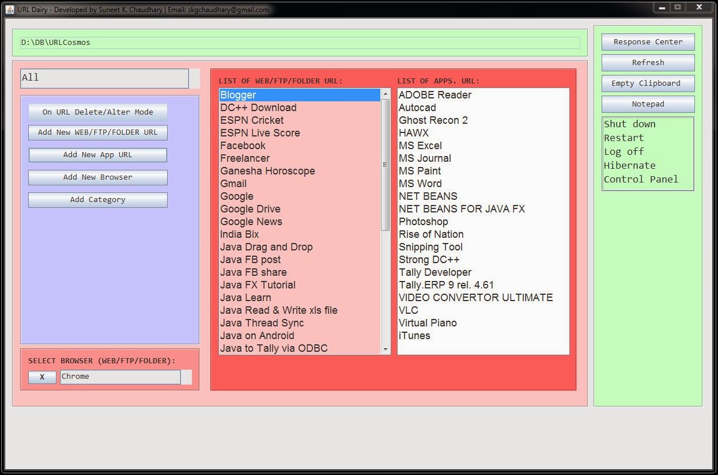
Task: Select iTunes in apps list
Action: 483,336
